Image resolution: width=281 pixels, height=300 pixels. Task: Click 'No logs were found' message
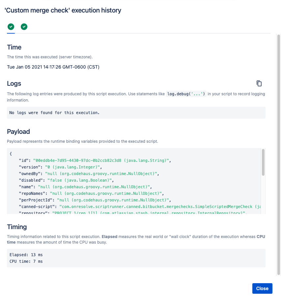pyautogui.click(x=54, y=113)
